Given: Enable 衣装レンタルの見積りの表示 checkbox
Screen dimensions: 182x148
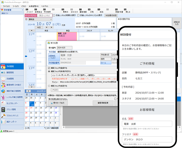Looking at the screenshot, I should coord(54,15).
